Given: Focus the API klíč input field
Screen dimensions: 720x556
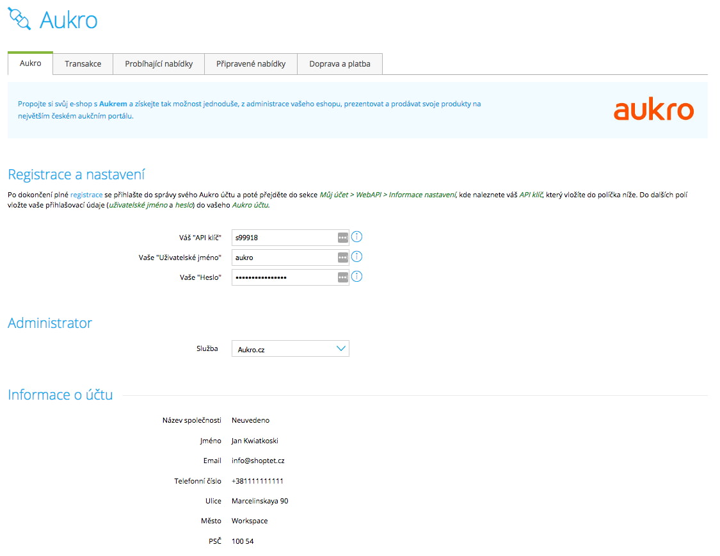Looking at the screenshot, I should click(290, 238).
